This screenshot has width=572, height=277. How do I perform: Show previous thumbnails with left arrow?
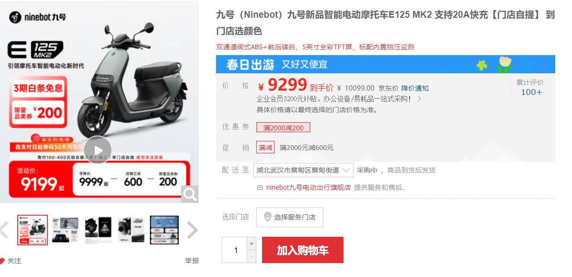[4, 230]
